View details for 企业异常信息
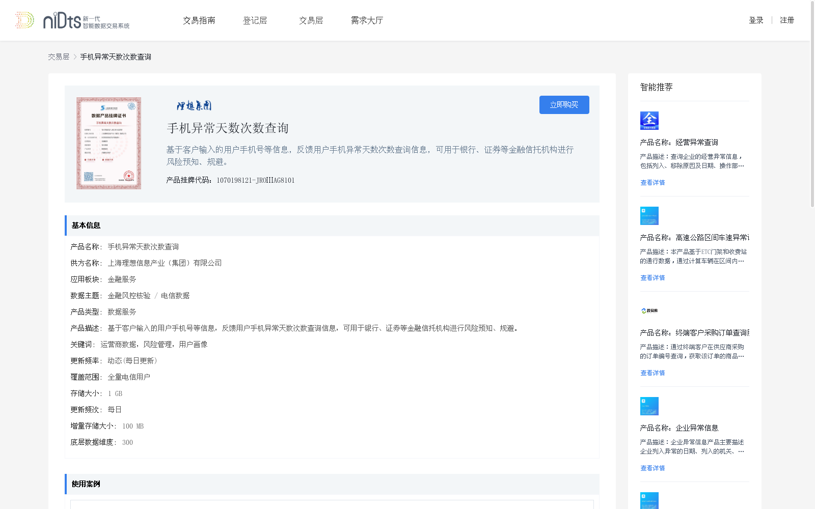This screenshot has height=509, width=815. coord(653,468)
